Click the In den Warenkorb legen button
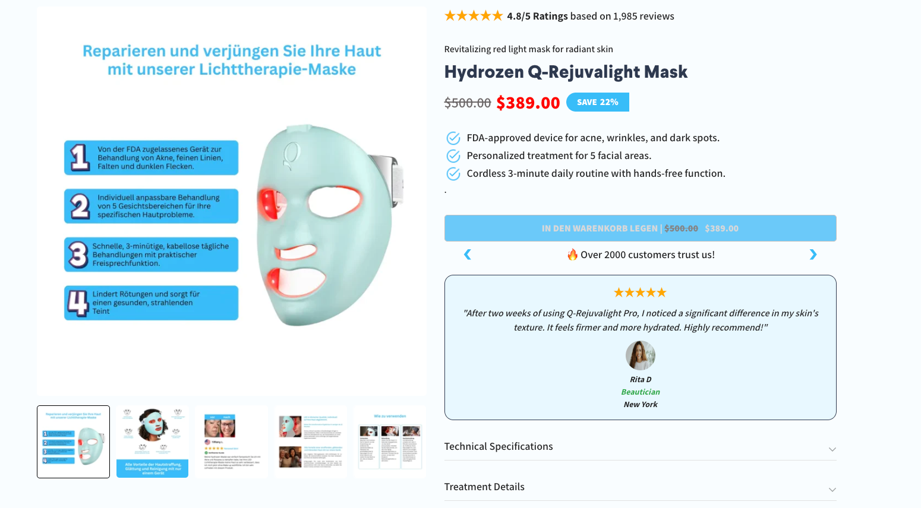 pyautogui.click(x=640, y=228)
